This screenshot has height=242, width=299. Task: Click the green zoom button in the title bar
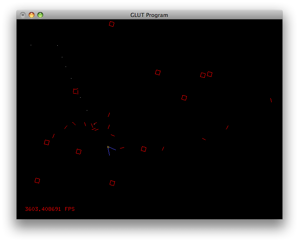(40, 15)
